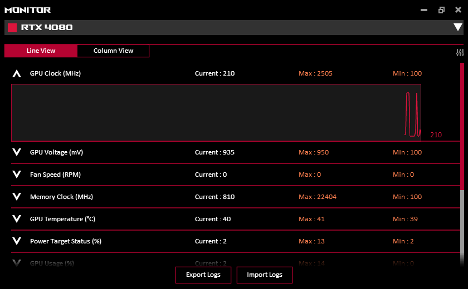Image resolution: width=468 pixels, height=289 pixels.
Task: Click Power Target 'Min : 2' value
Action: pos(403,241)
